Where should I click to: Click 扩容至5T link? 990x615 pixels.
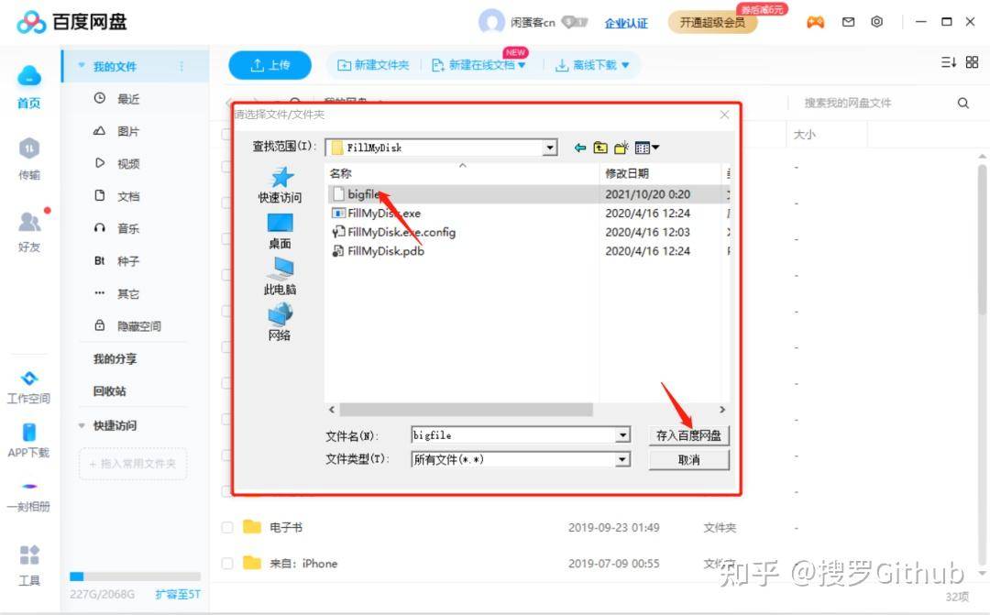tap(178, 594)
